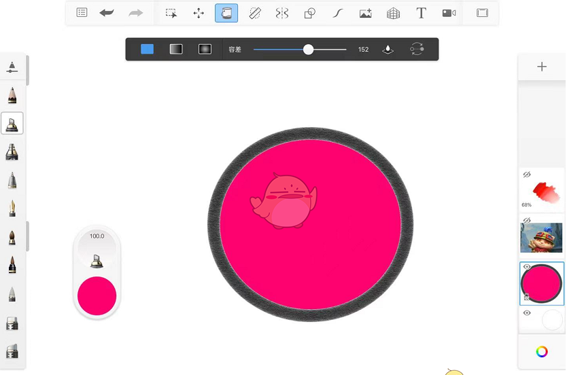Screen dimensions: 567x375
Task: Open the Time-lapse recording camera
Action: [x=449, y=13]
